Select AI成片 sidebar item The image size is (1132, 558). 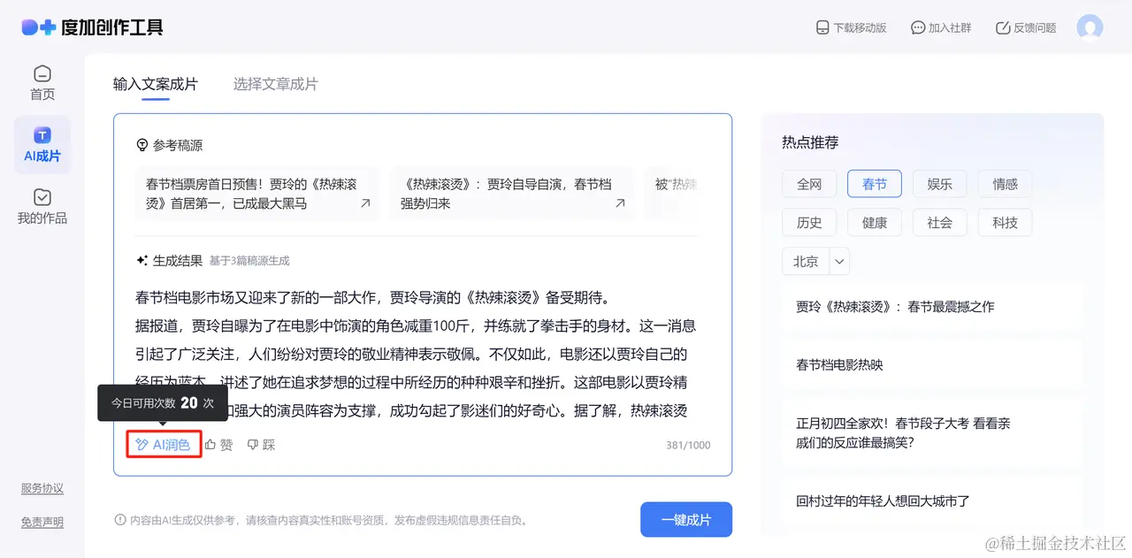[x=42, y=145]
